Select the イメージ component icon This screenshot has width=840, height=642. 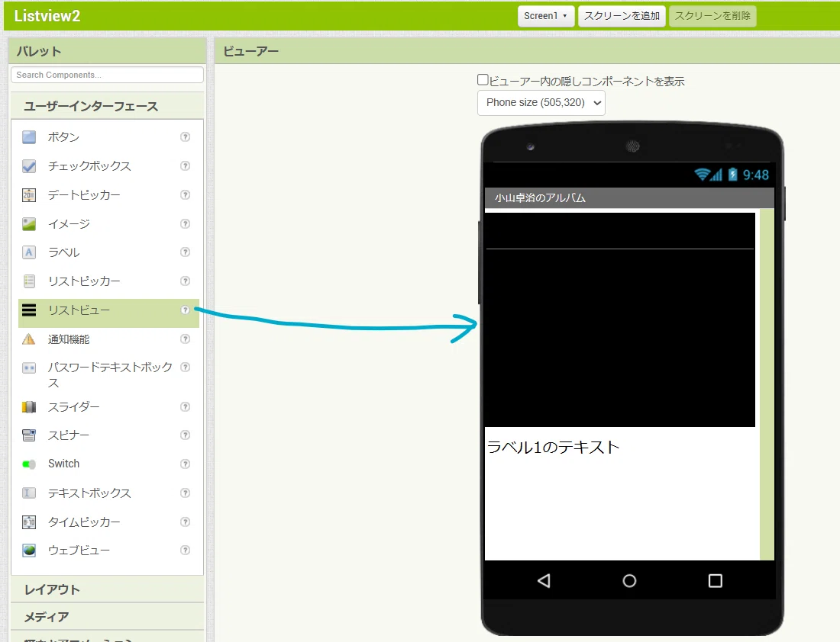point(29,224)
